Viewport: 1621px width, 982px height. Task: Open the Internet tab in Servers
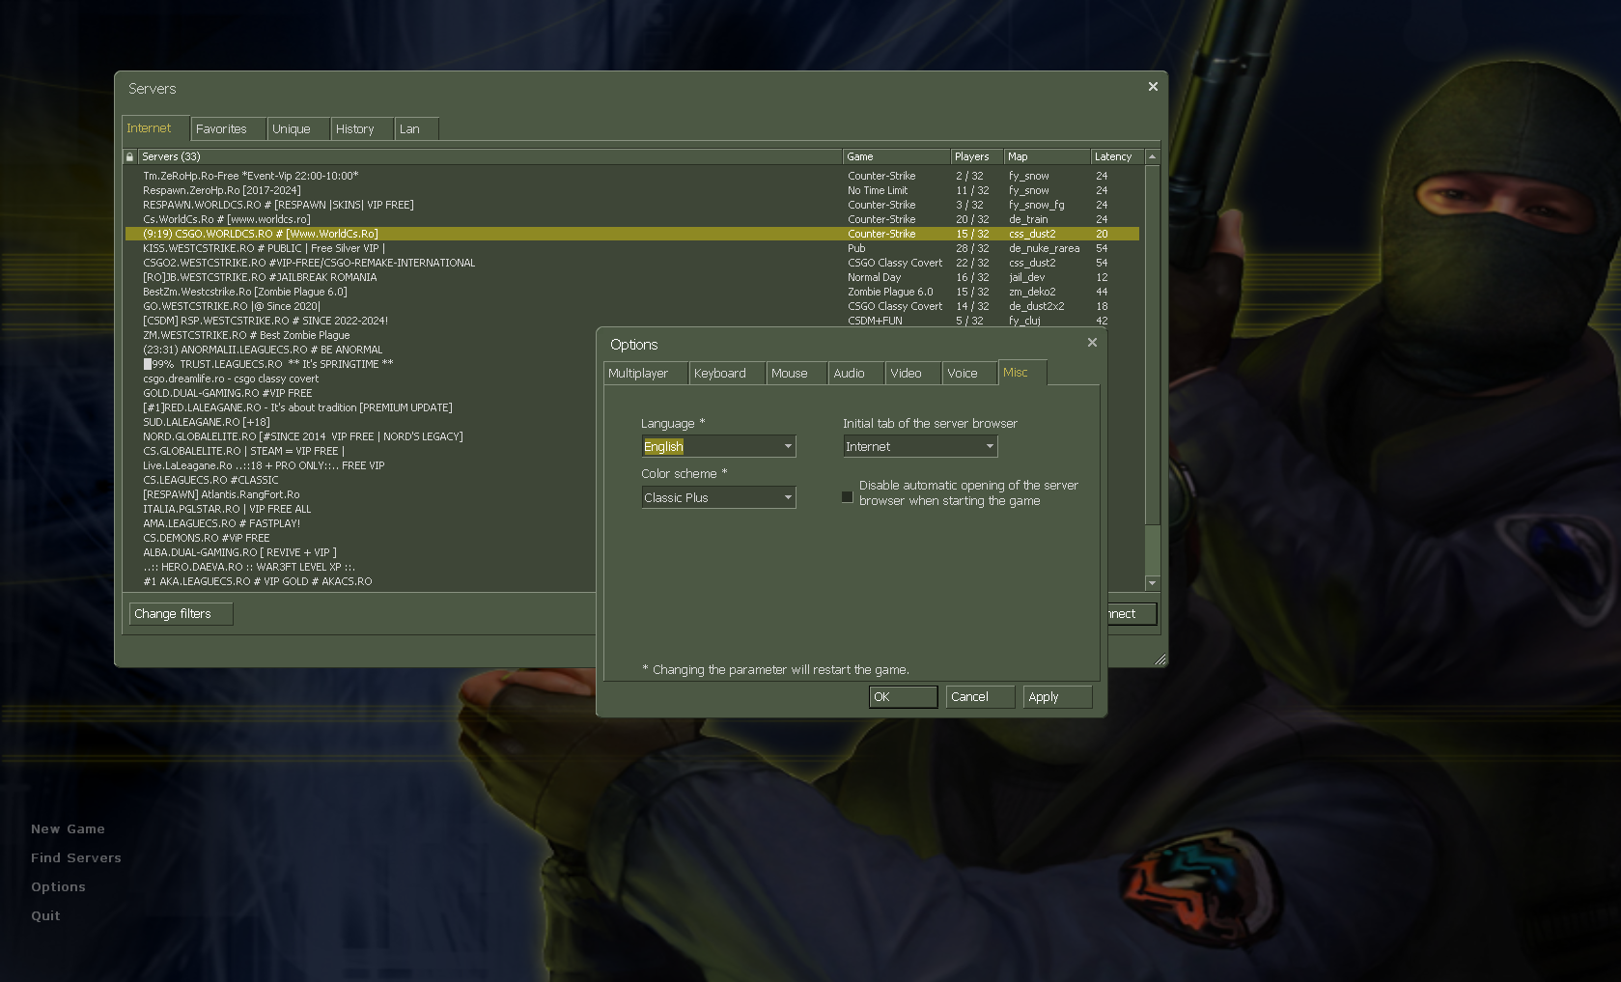(155, 128)
